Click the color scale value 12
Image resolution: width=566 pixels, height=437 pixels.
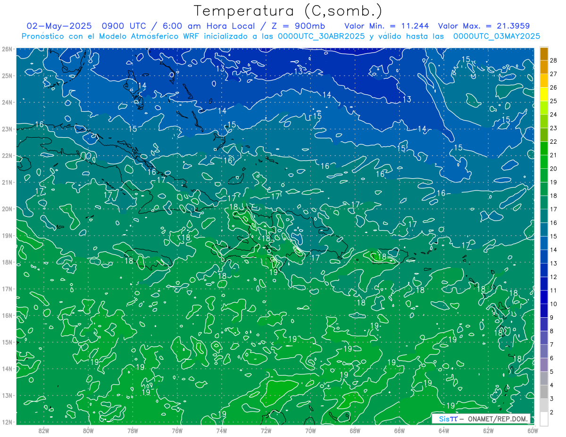point(554,277)
